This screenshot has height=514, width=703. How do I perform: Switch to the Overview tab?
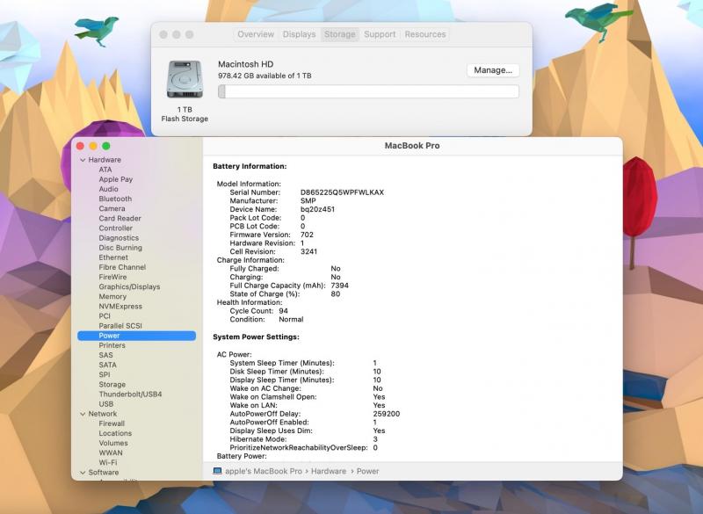pos(256,34)
